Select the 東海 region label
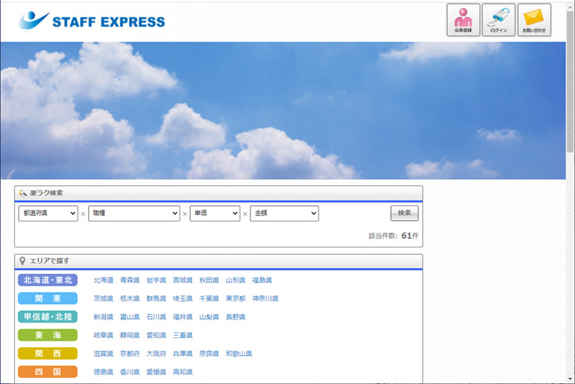Image resolution: width=575 pixels, height=384 pixels. coord(48,335)
